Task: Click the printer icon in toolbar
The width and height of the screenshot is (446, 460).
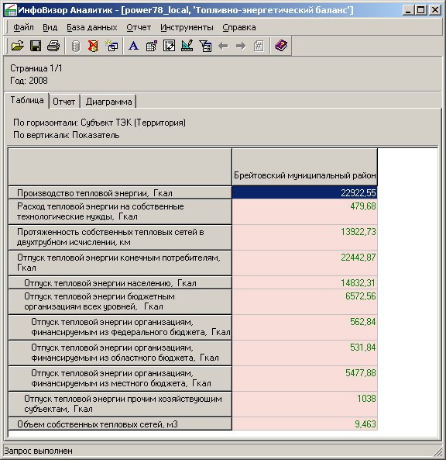Action: point(53,46)
